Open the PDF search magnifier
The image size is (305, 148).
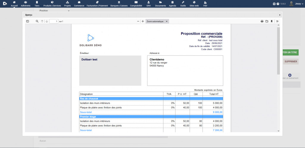click(37, 21)
